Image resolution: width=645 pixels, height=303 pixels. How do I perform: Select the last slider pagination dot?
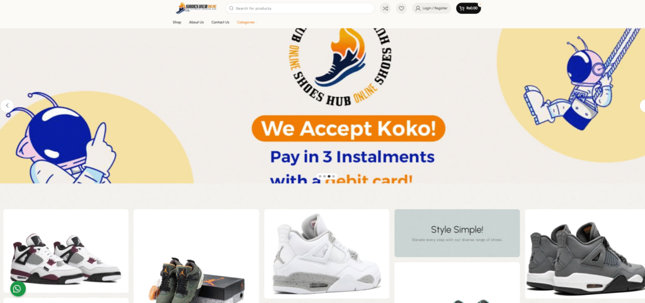(x=334, y=176)
